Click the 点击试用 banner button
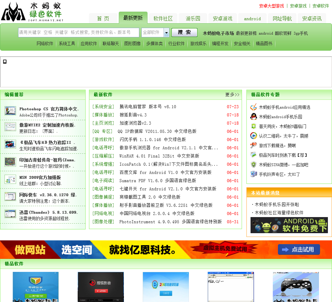Screen dimensions: 332x302 [299, 250]
